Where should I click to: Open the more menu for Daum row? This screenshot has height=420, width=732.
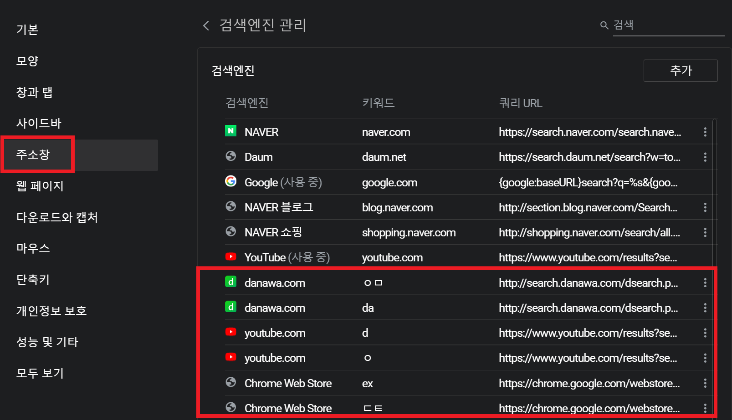click(705, 157)
